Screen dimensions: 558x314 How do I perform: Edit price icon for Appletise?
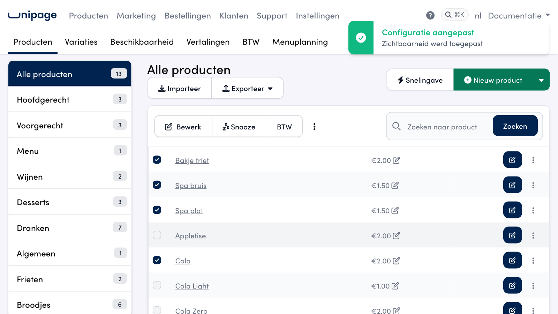pyautogui.click(x=396, y=236)
